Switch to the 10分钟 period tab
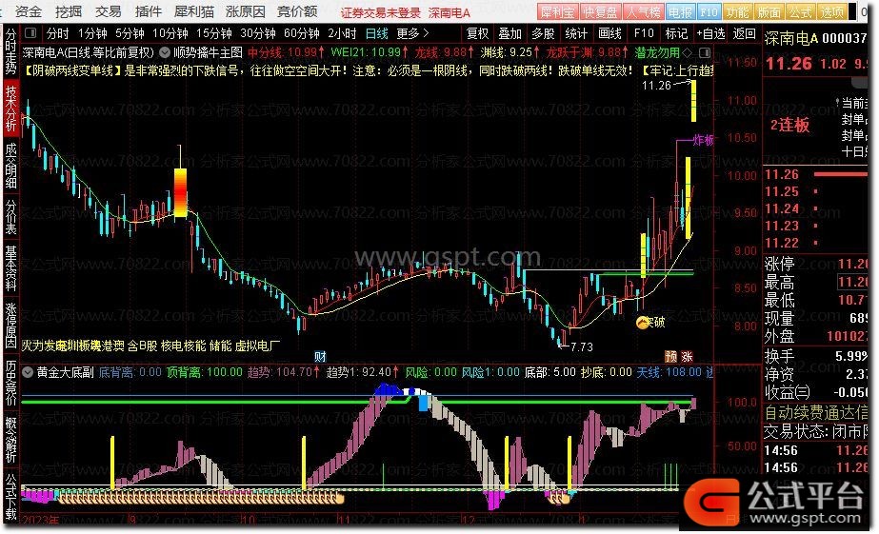879x534 pixels. coord(170,33)
